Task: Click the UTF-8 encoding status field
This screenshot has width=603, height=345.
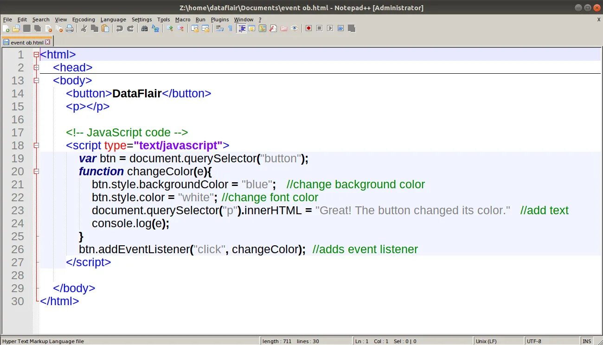Action: 552,341
